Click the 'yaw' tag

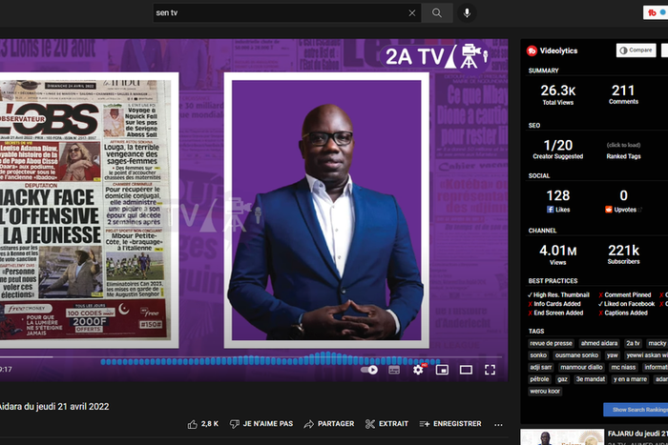coord(613,355)
